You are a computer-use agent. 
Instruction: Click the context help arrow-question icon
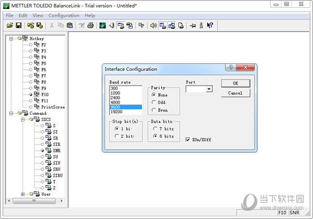(210, 26)
